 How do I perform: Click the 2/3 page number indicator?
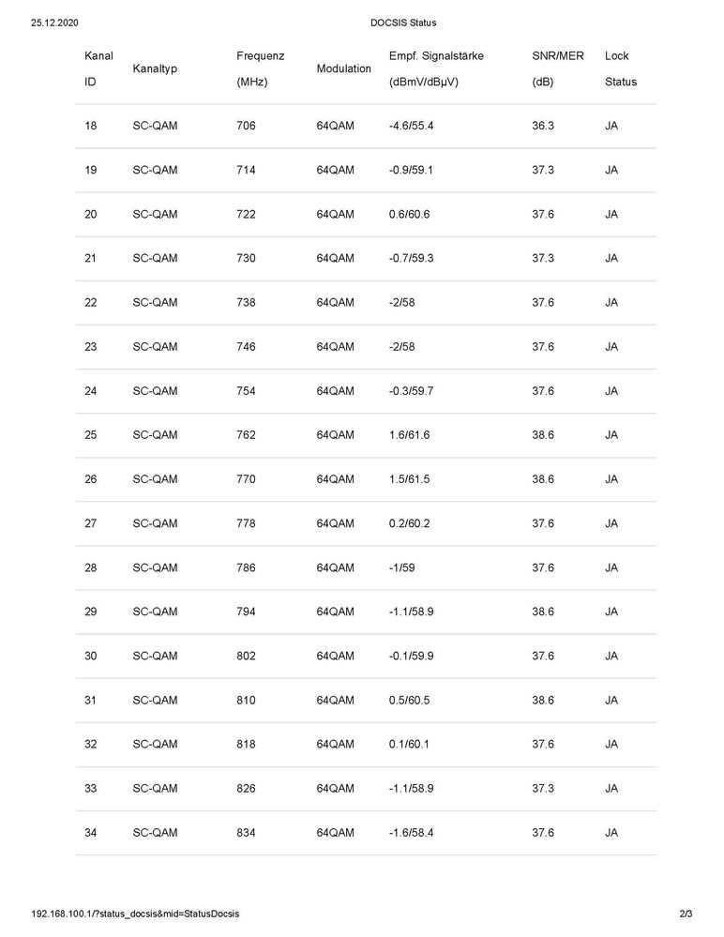tap(686, 914)
